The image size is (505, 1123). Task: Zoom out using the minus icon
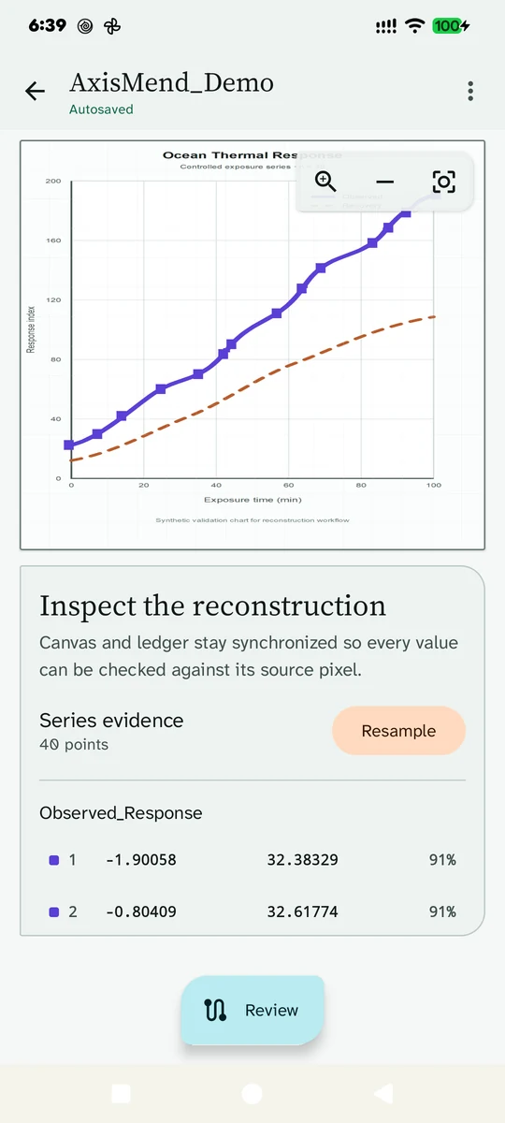click(x=384, y=182)
